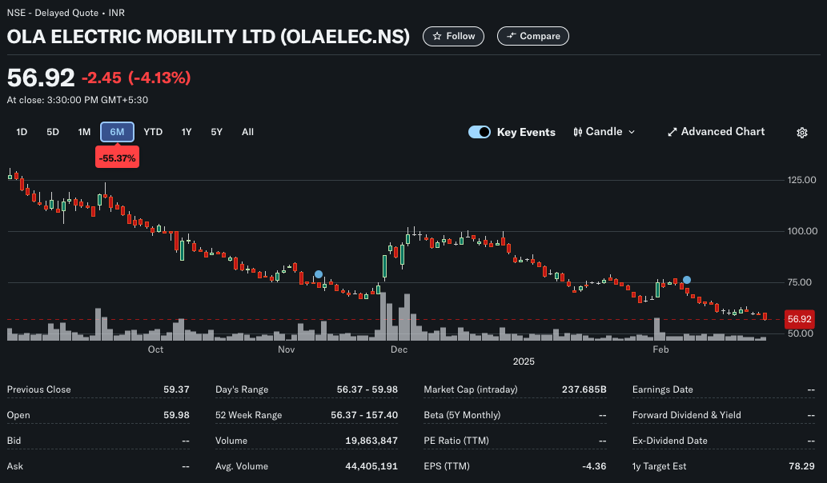Click the Avg. Volume value 44,405,191
This screenshot has width=827, height=483.
click(x=371, y=466)
